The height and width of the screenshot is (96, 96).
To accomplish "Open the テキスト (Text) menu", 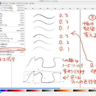I will tap(4, 3).
